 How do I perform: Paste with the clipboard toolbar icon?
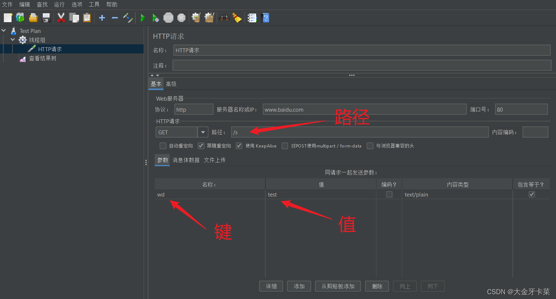click(x=87, y=18)
